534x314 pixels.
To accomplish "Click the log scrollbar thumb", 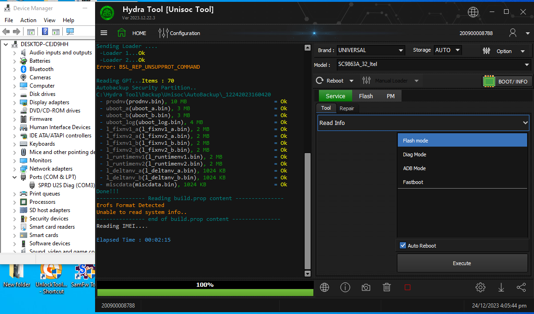I will click(x=307, y=211).
